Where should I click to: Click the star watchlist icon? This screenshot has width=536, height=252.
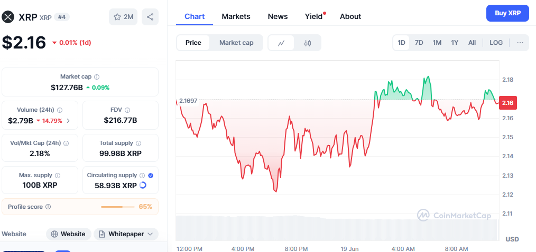click(x=117, y=17)
